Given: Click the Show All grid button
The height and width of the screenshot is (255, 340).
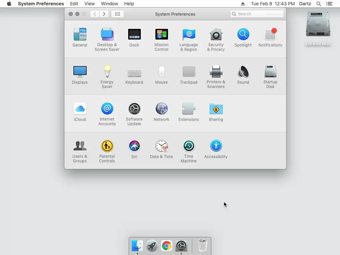Looking at the screenshot, I should point(118,14).
